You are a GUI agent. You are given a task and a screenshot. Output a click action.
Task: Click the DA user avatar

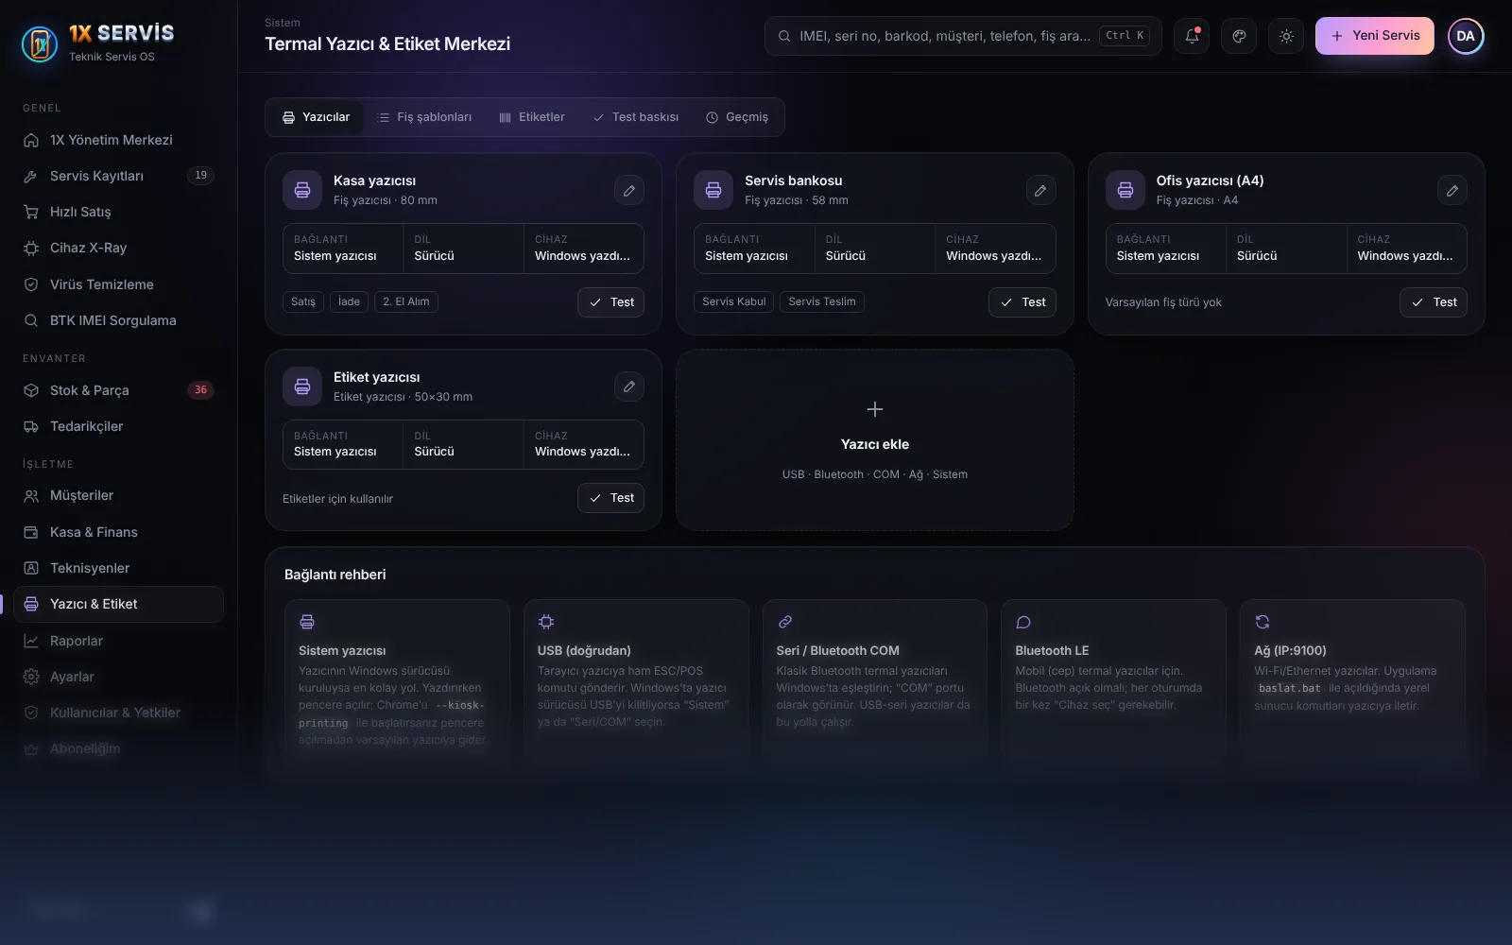[x=1466, y=36]
